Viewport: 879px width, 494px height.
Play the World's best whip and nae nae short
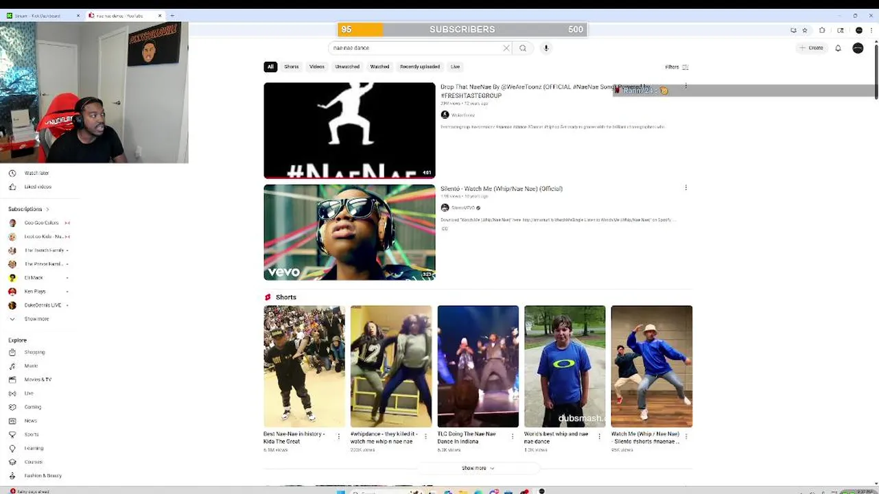point(565,366)
